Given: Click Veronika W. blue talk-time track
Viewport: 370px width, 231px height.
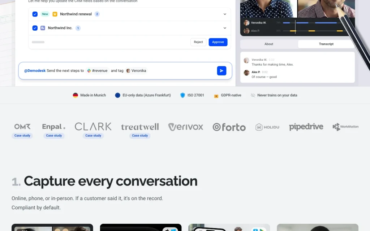Looking at the screenshot, I should [313, 23].
